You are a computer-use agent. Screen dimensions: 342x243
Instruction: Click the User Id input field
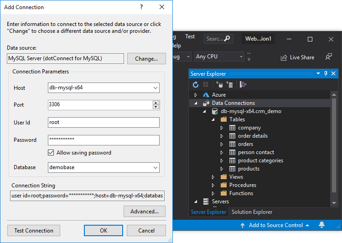click(x=104, y=122)
